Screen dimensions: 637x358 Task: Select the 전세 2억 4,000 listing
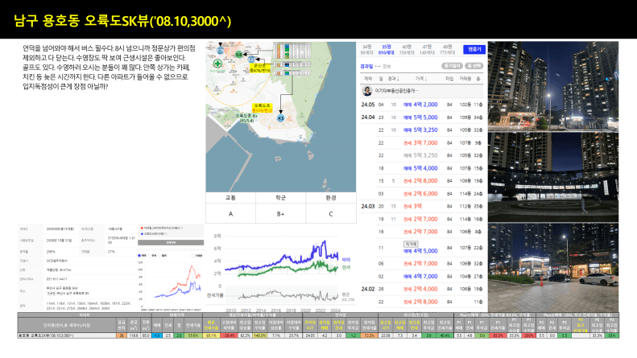pyautogui.click(x=420, y=289)
